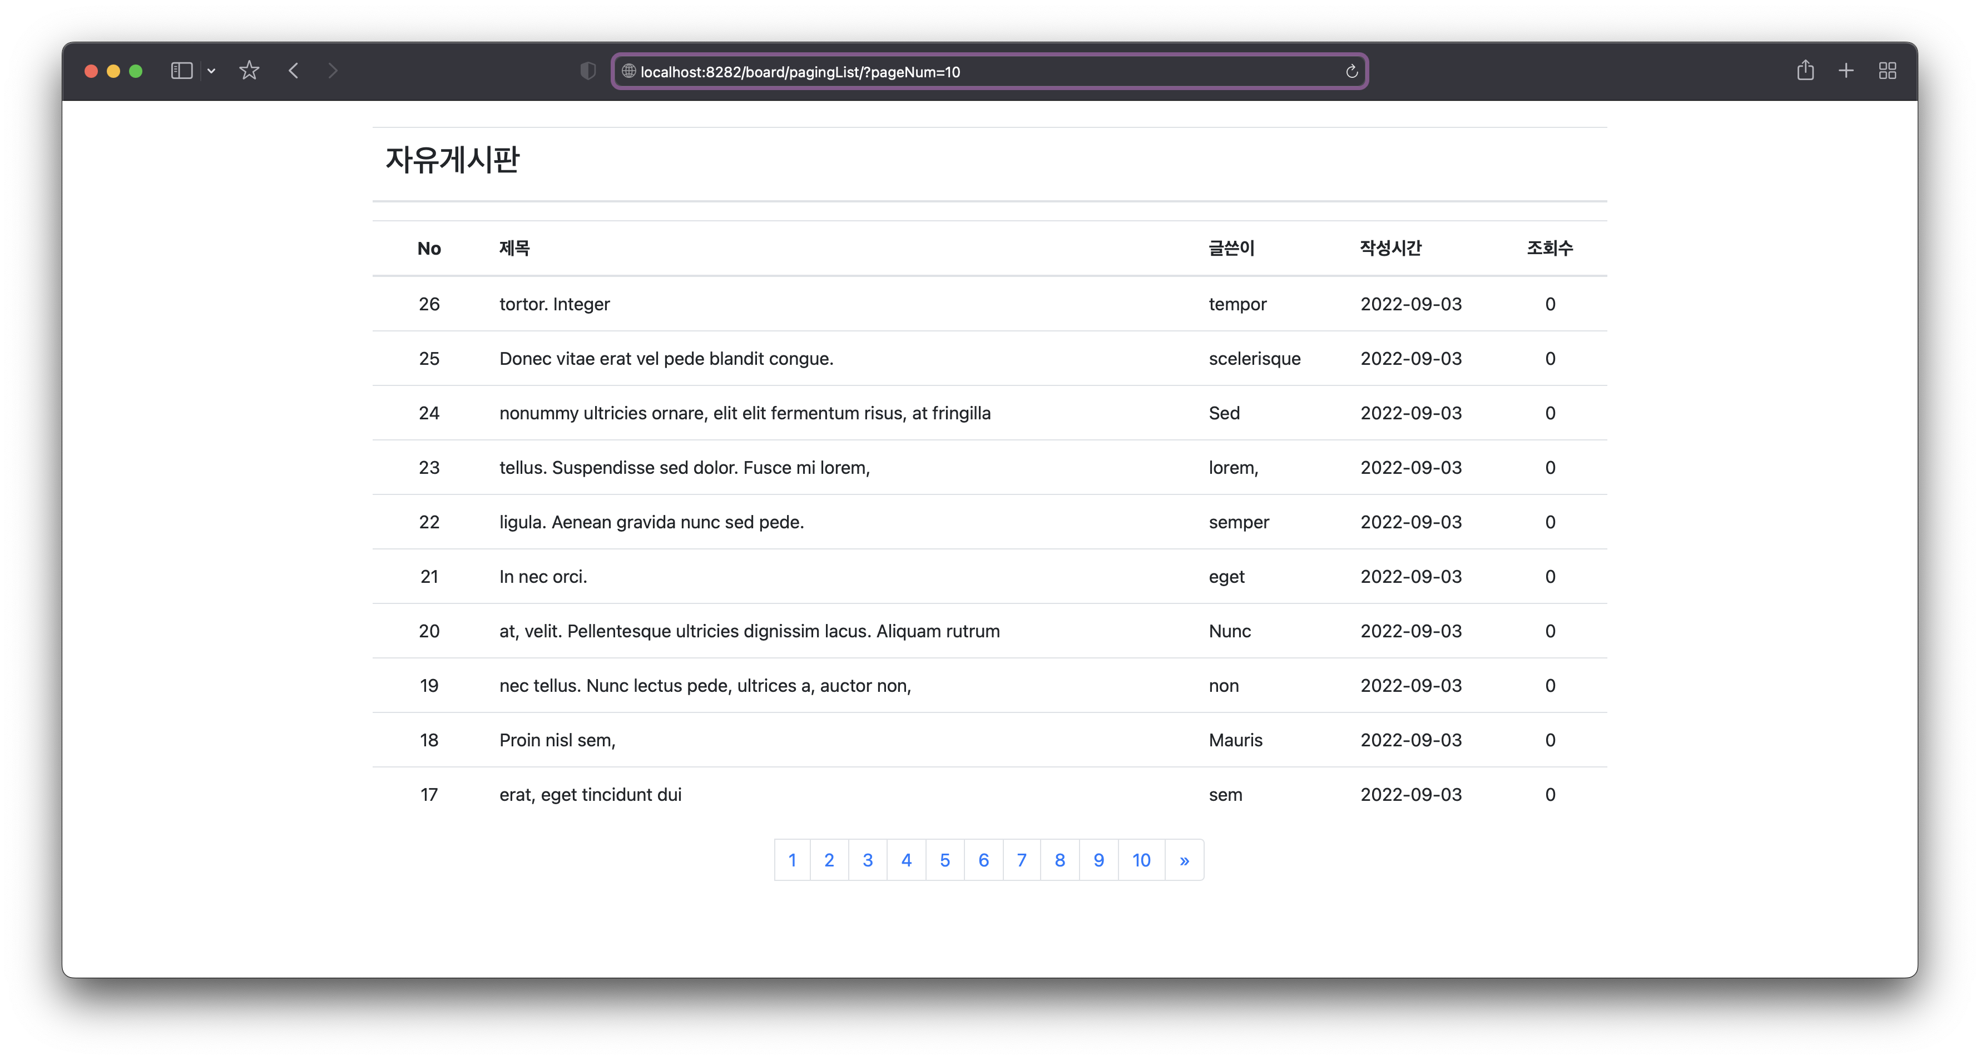Open post 'tellus. Suspendisse sed dolor. Fusce mi lorem,'
Screen dimensions: 1980x1060
(685, 468)
